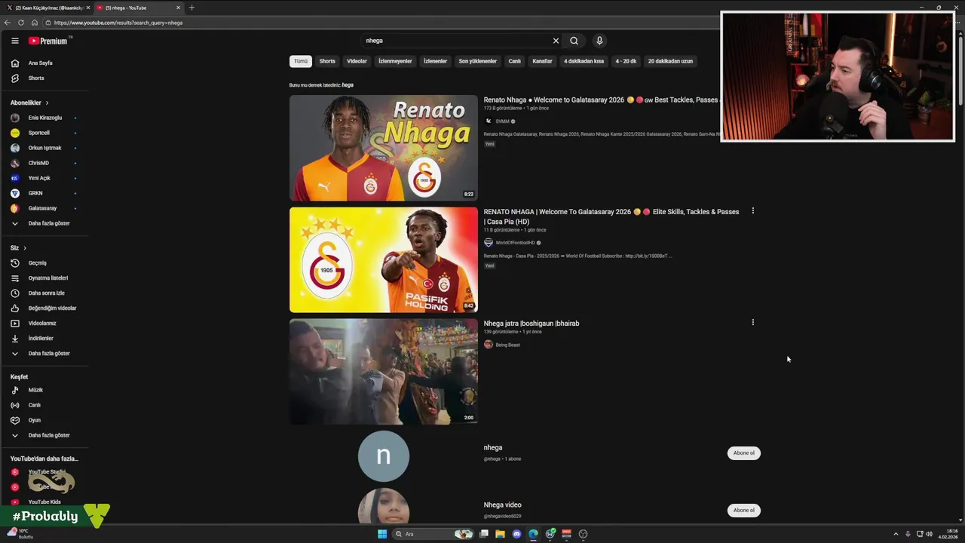Open Discord from the taskbar
Screen dimensions: 965x543
pos(516,534)
